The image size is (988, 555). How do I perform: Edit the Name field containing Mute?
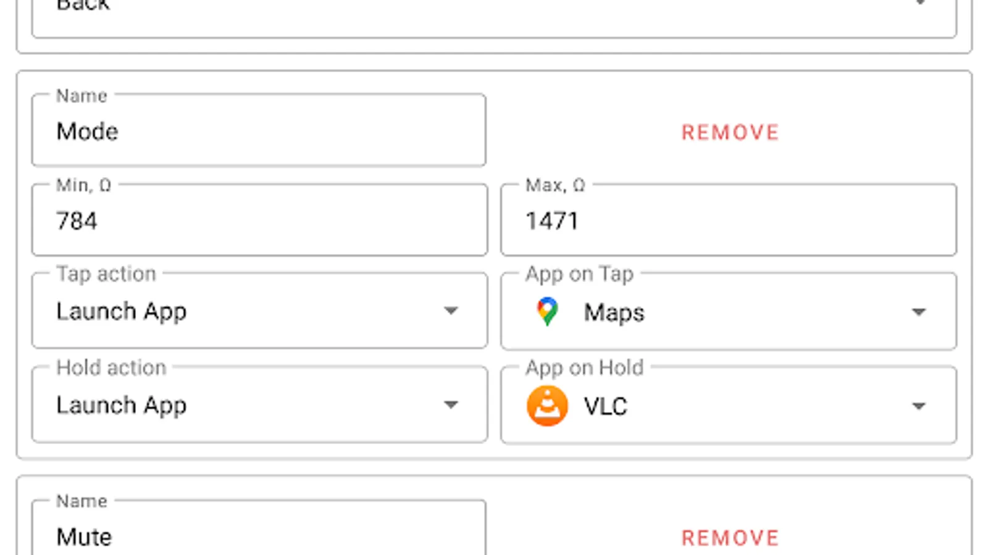[x=259, y=528]
